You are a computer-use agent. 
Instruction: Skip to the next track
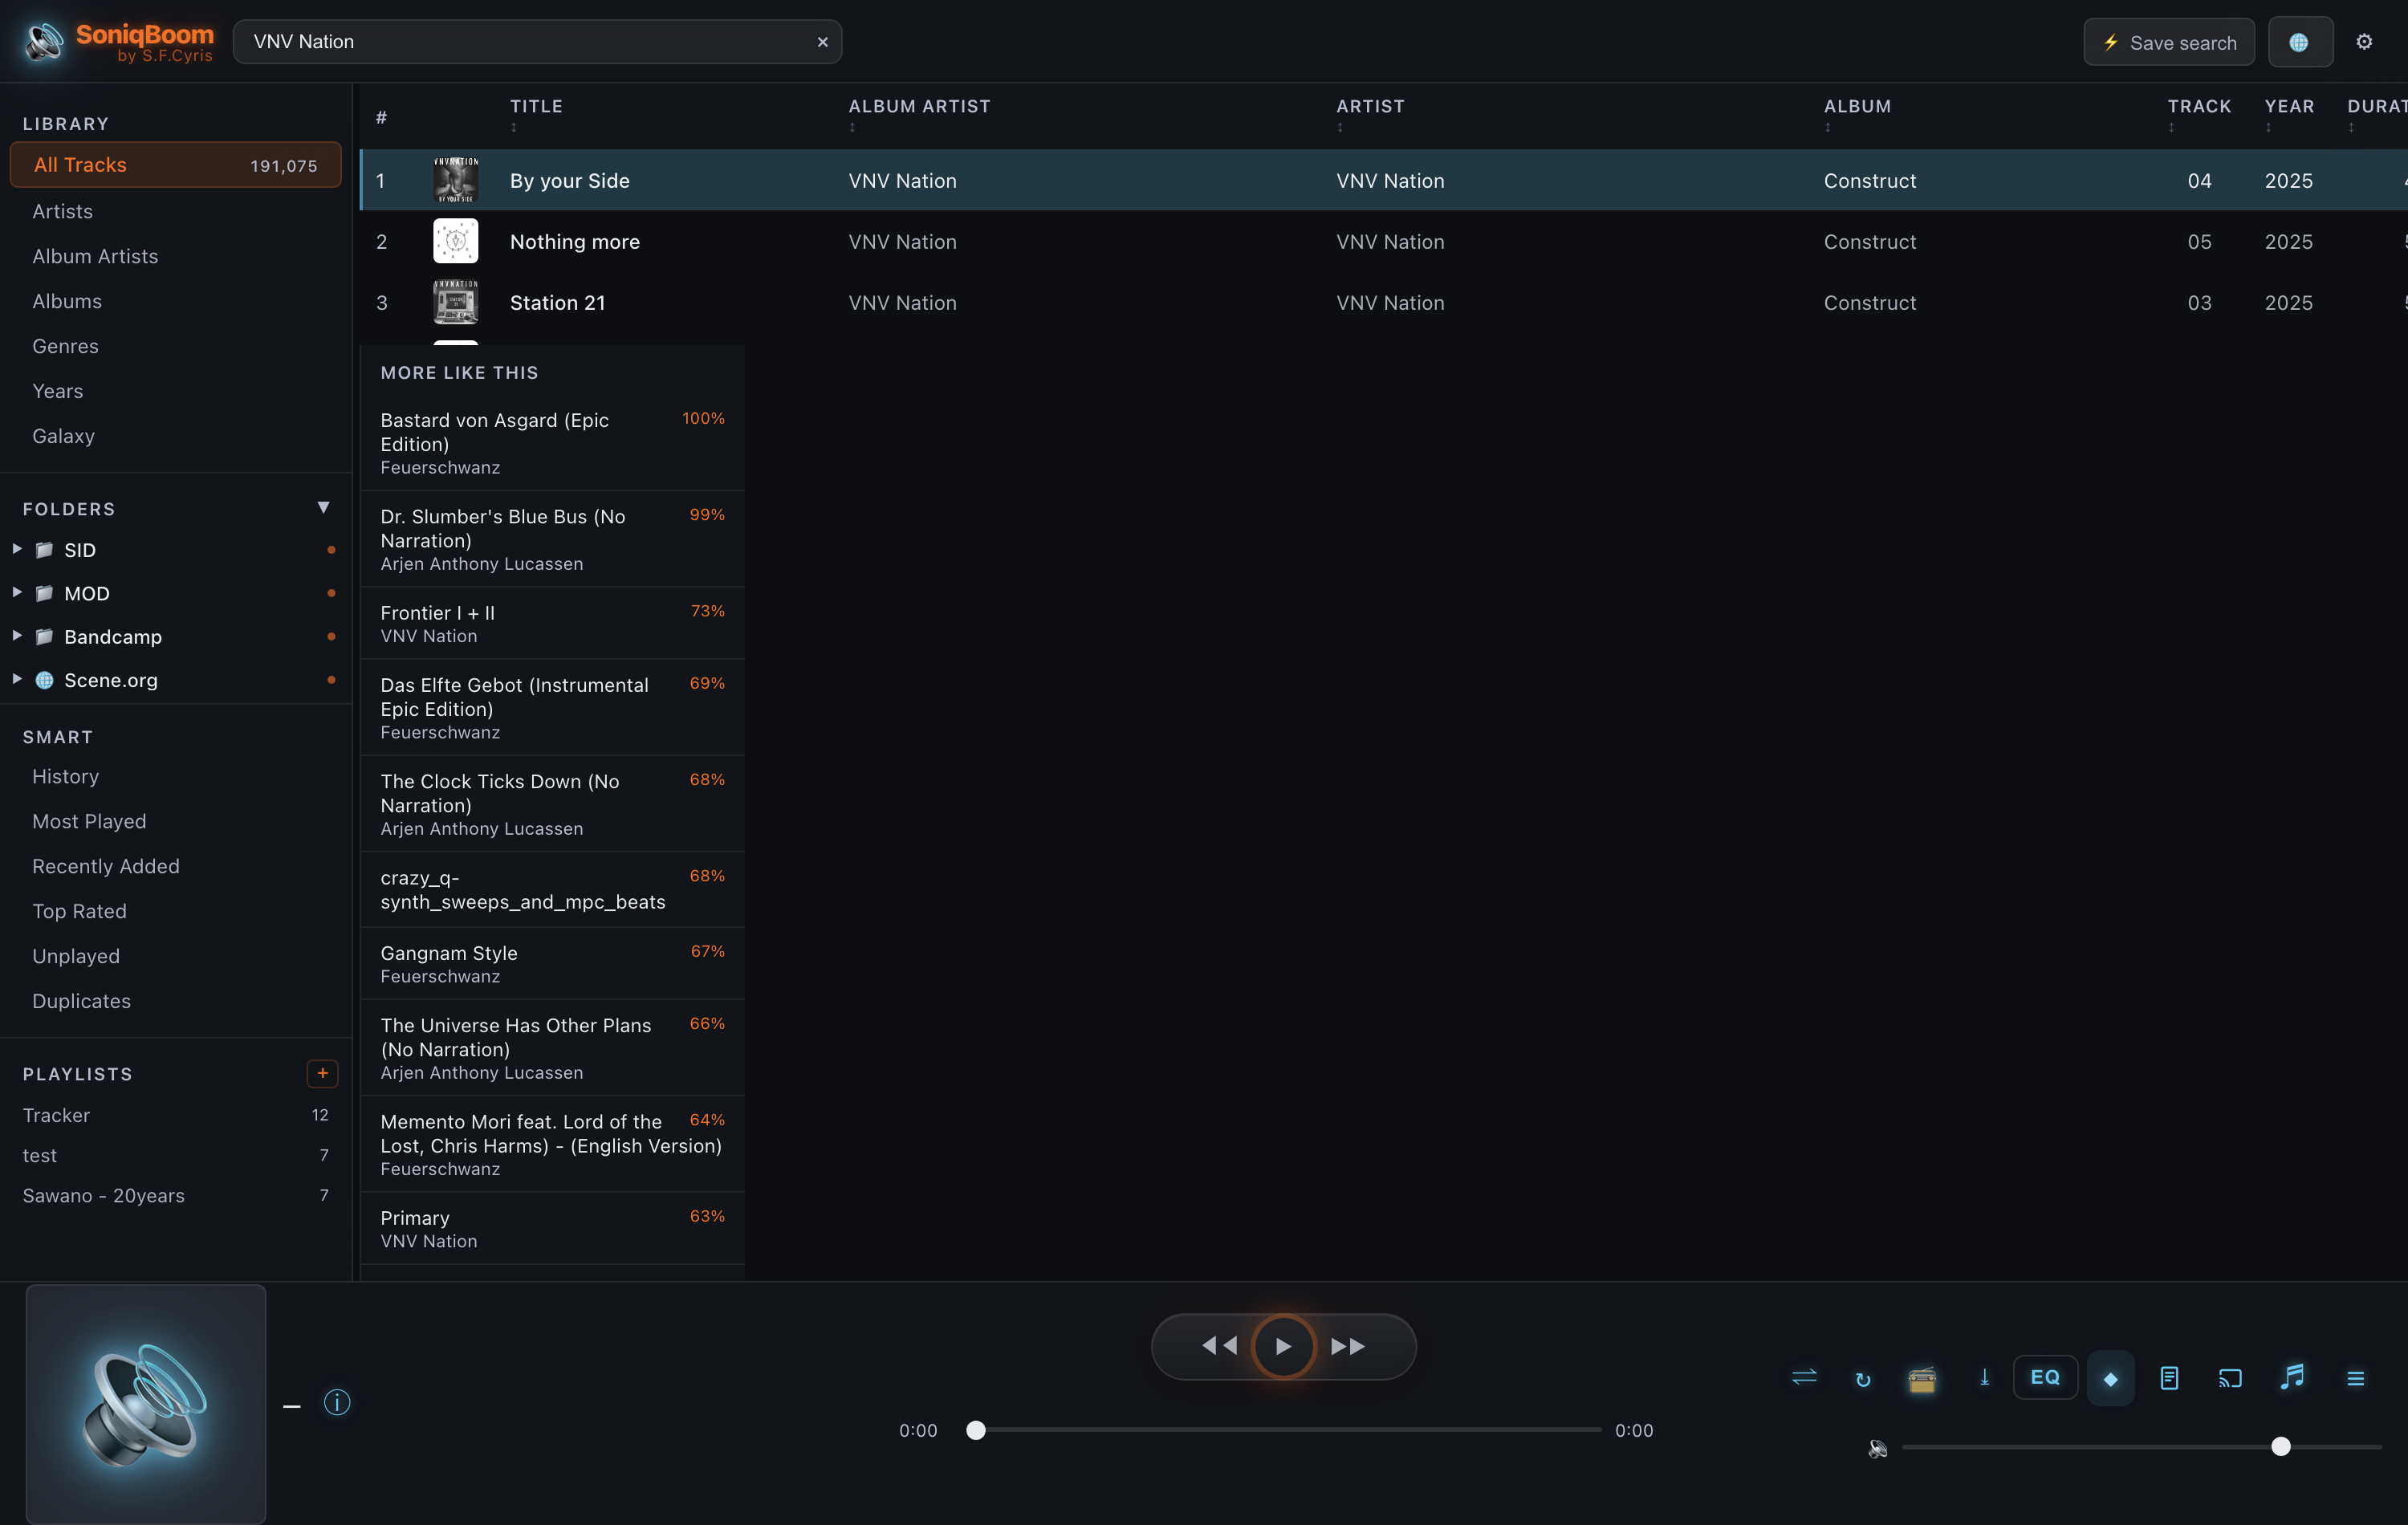pos(1348,1346)
